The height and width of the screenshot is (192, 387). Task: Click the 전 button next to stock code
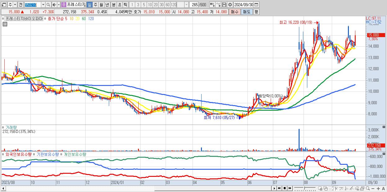click(20, 5)
